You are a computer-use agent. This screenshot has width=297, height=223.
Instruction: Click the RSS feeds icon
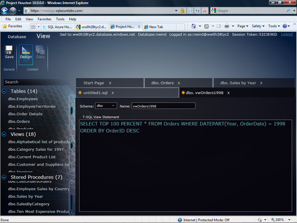(x=207, y=26)
